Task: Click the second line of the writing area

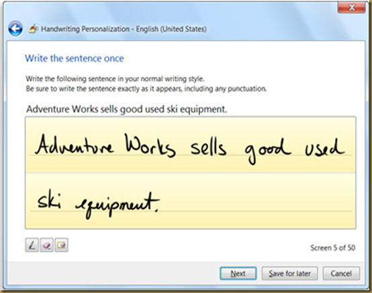Action: 191,200
